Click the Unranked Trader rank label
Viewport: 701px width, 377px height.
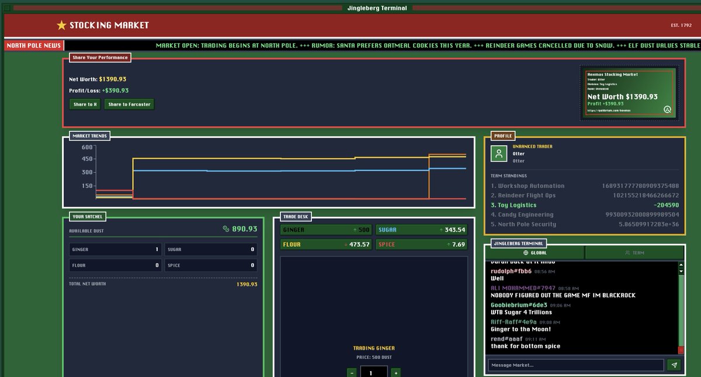532,146
